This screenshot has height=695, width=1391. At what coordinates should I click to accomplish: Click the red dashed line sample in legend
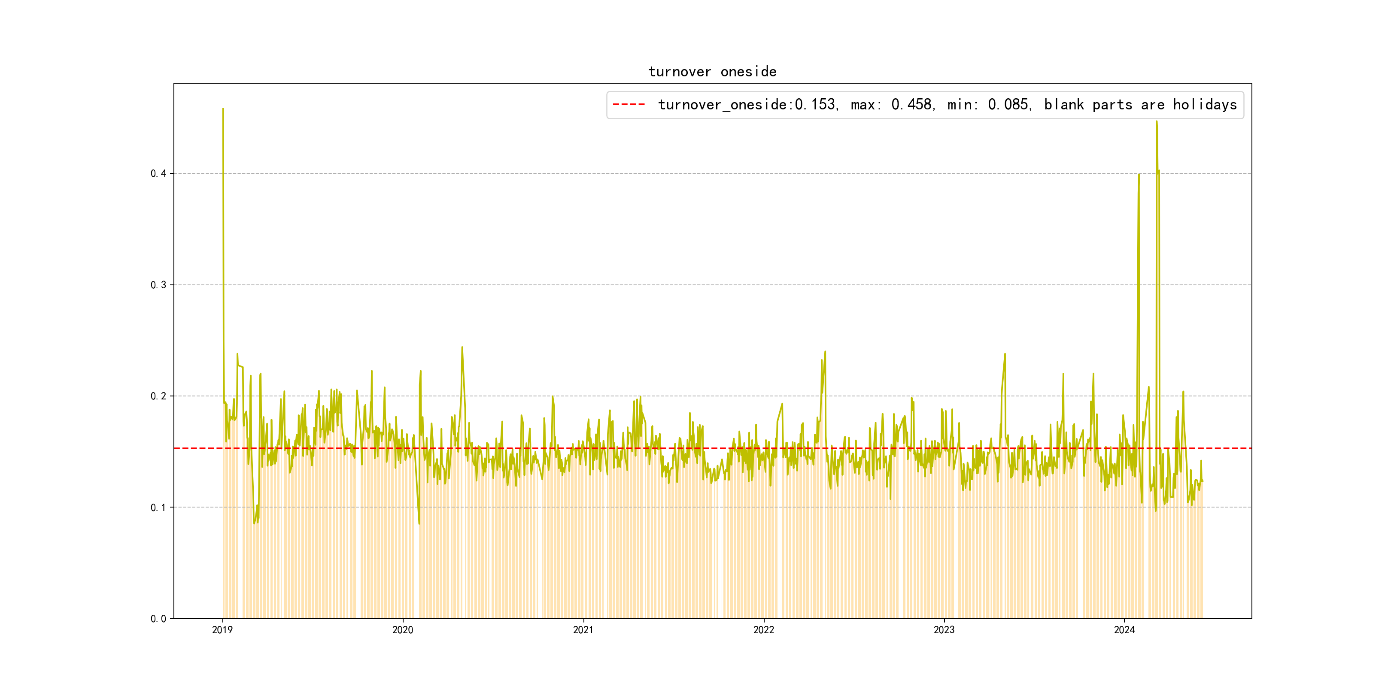629,105
